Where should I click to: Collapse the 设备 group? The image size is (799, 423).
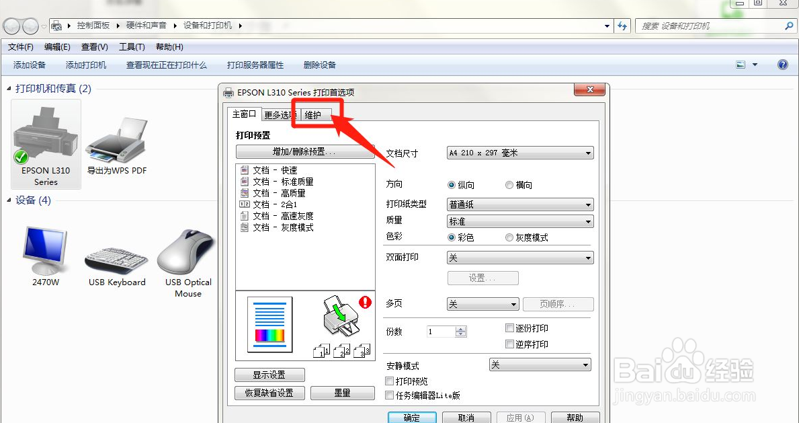(9, 200)
